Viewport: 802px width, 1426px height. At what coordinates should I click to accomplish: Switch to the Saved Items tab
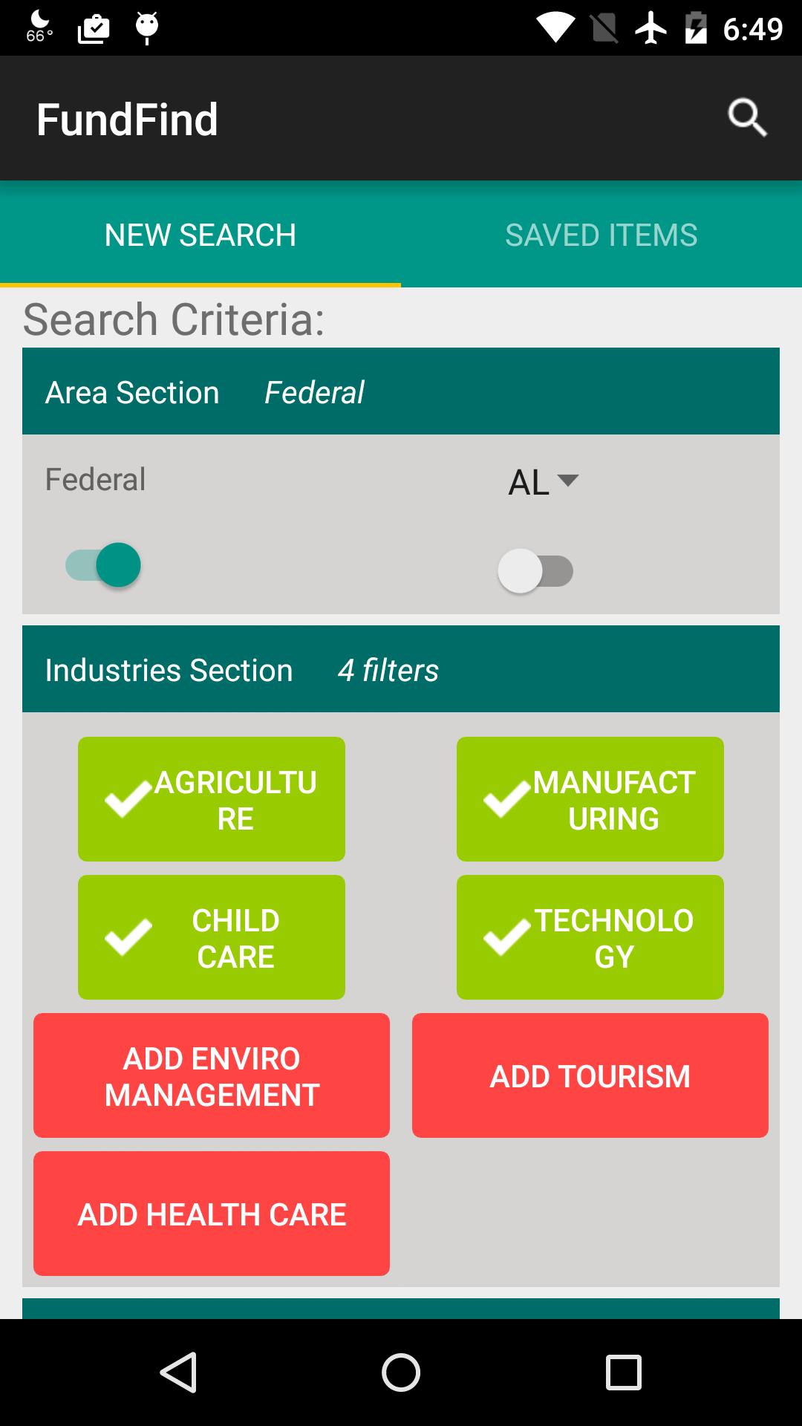601,235
